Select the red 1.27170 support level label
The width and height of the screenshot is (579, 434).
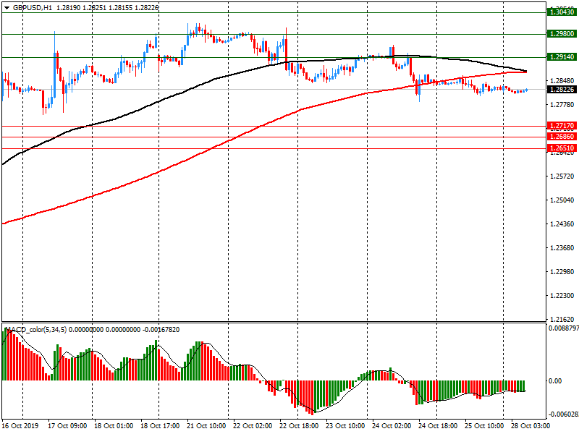click(x=562, y=126)
